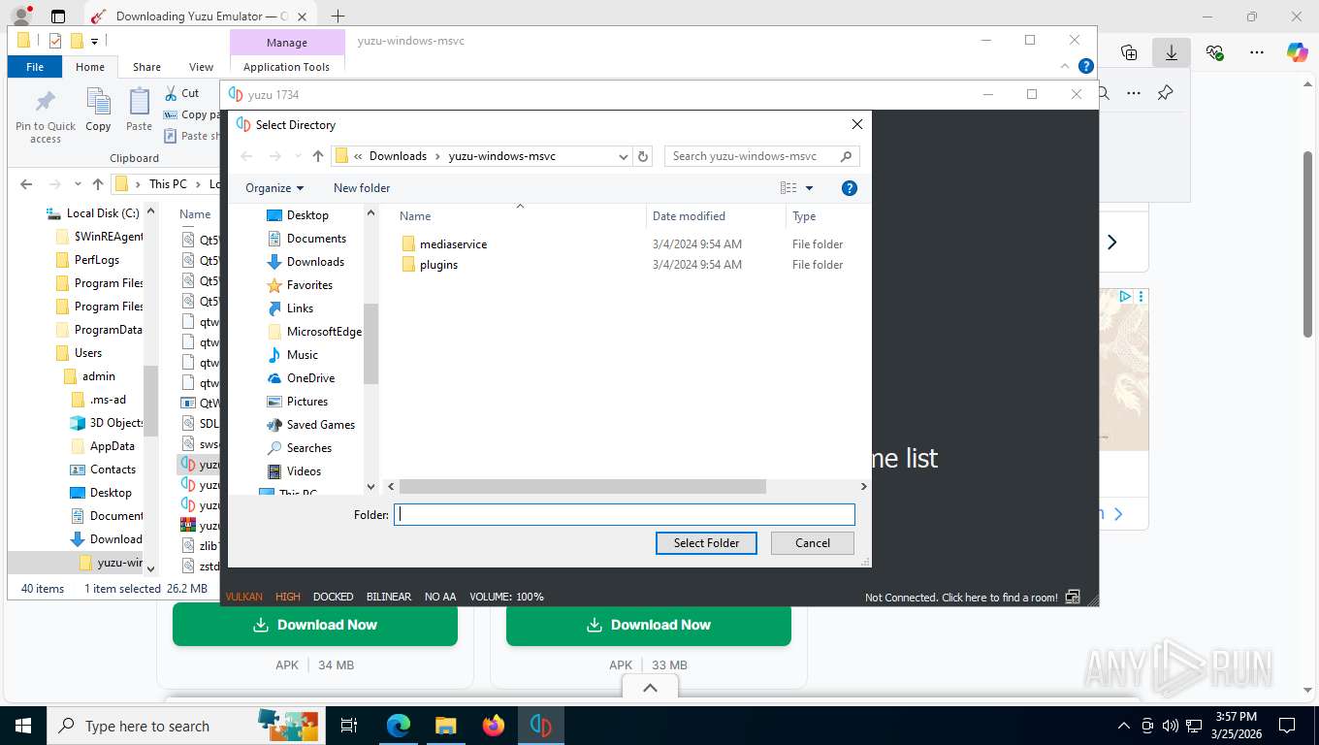Open File tab in File Explorer ribbon
Viewport: 1319px width, 745px height.
(x=35, y=67)
